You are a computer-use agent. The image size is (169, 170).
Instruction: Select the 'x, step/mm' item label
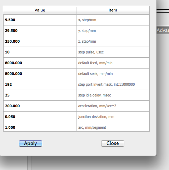[87, 20]
